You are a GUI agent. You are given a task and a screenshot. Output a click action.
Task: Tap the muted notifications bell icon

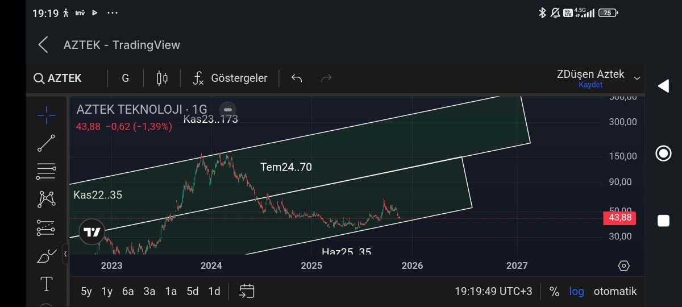point(555,13)
